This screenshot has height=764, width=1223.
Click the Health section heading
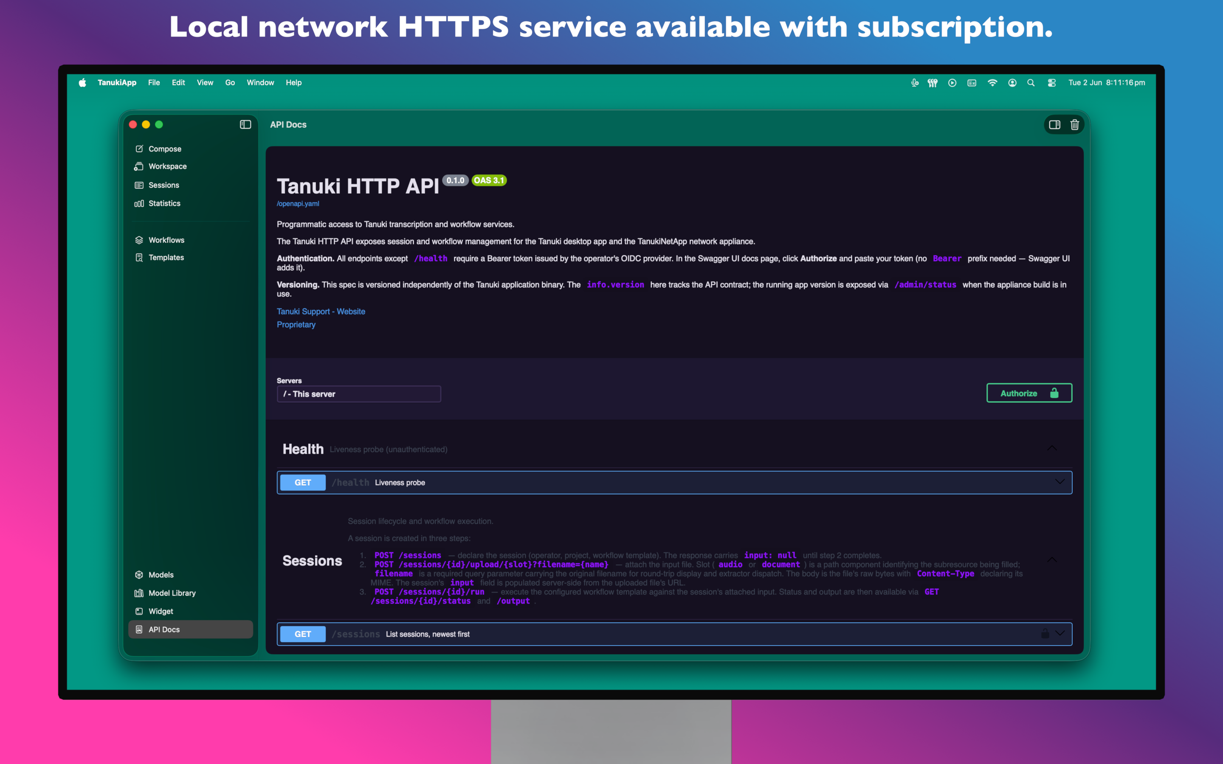tap(303, 449)
